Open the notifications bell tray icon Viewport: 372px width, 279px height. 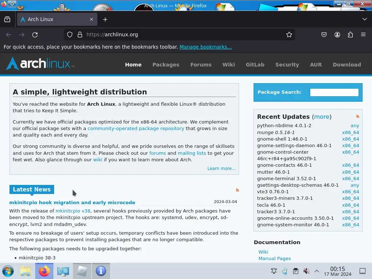[x=274, y=271]
